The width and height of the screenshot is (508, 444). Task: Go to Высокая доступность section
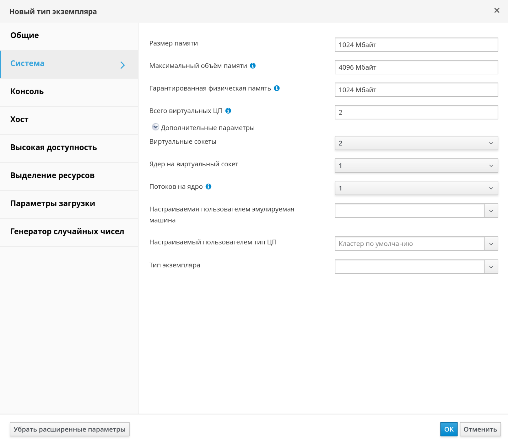pos(53,147)
